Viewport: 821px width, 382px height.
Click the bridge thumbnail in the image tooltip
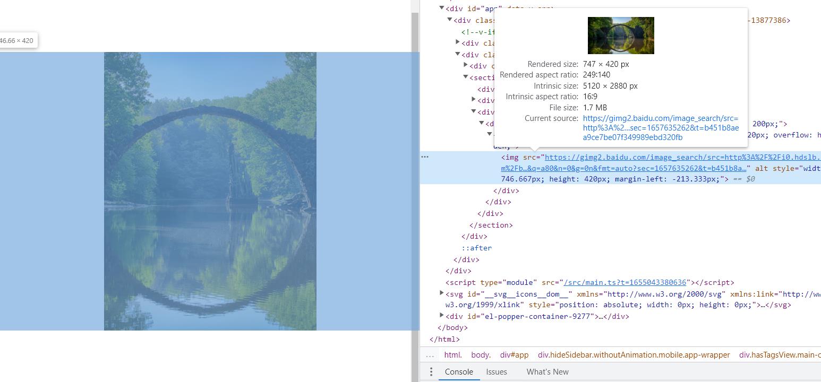coord(621,36)
